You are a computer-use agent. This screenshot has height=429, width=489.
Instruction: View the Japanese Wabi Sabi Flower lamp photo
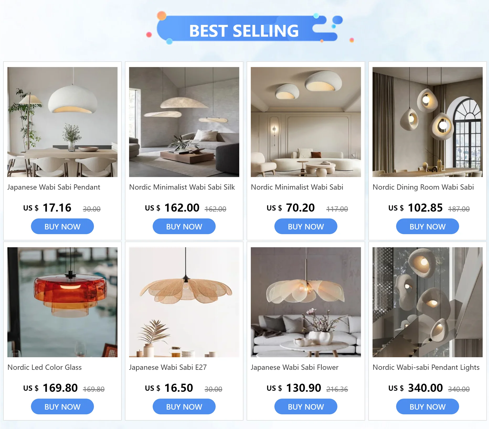pyautogui.click(x=306, y=302)
